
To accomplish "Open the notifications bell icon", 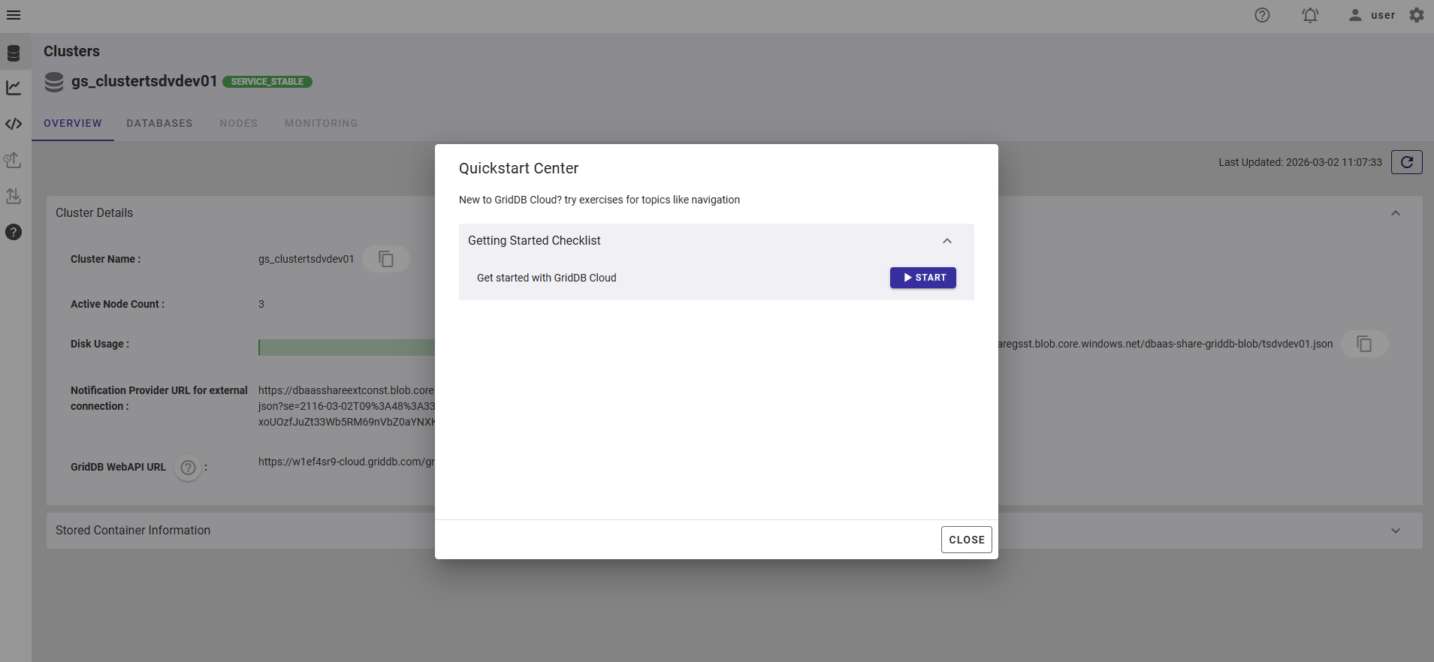I will 1310,15.
